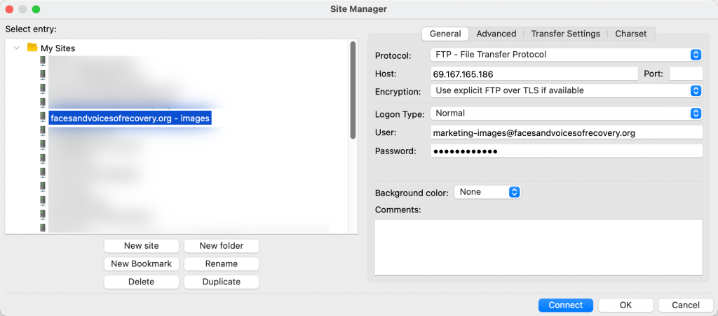The width and height of the screenshot is (718, 316).
Task: Switch to the Transfer Settings tab
Action: tap(565, 34)
